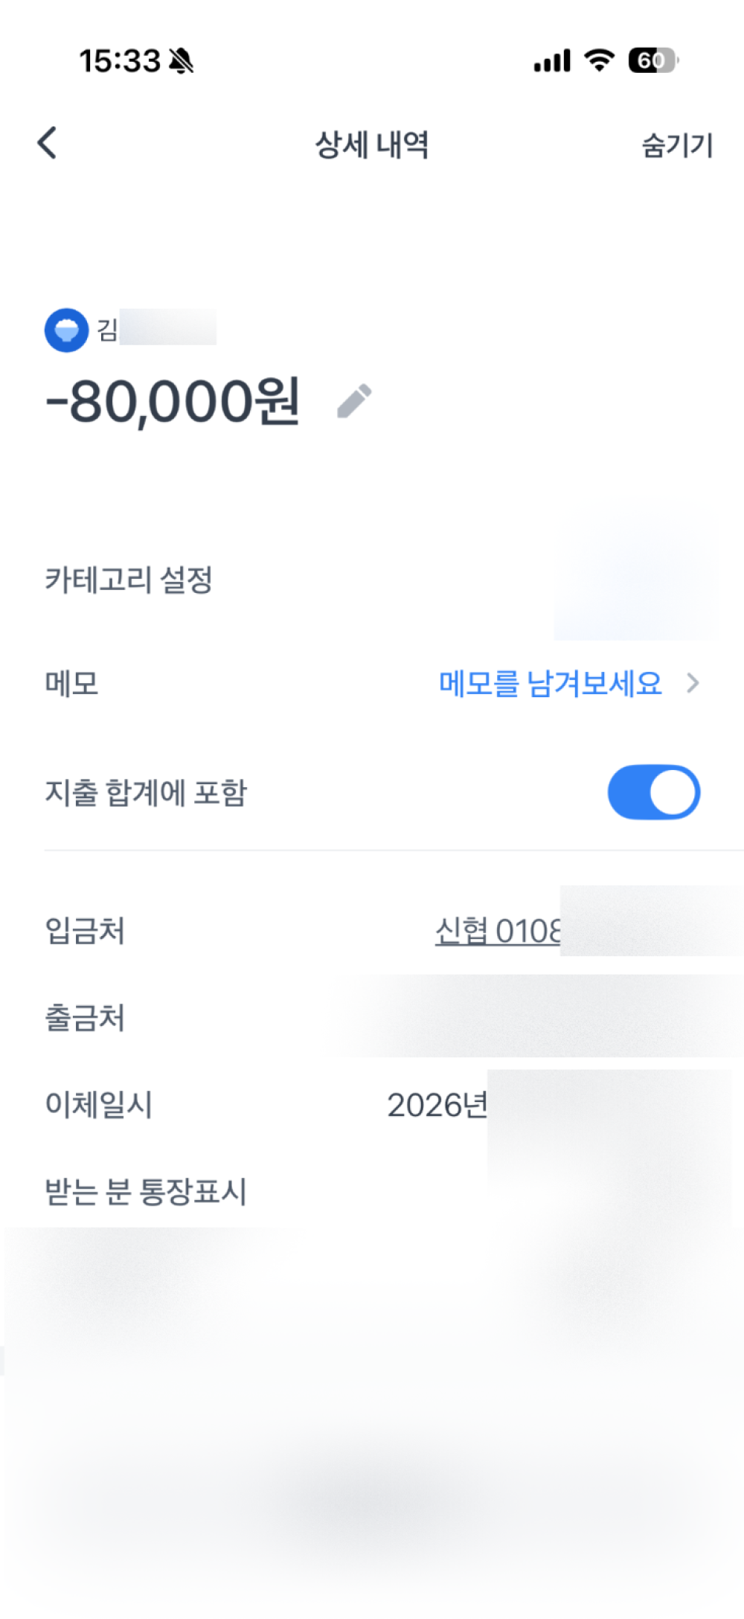Tap the 메모를 남겨보세요 link
The height and width of the screenshot is (1619, 744).
[x=550, y=683]
